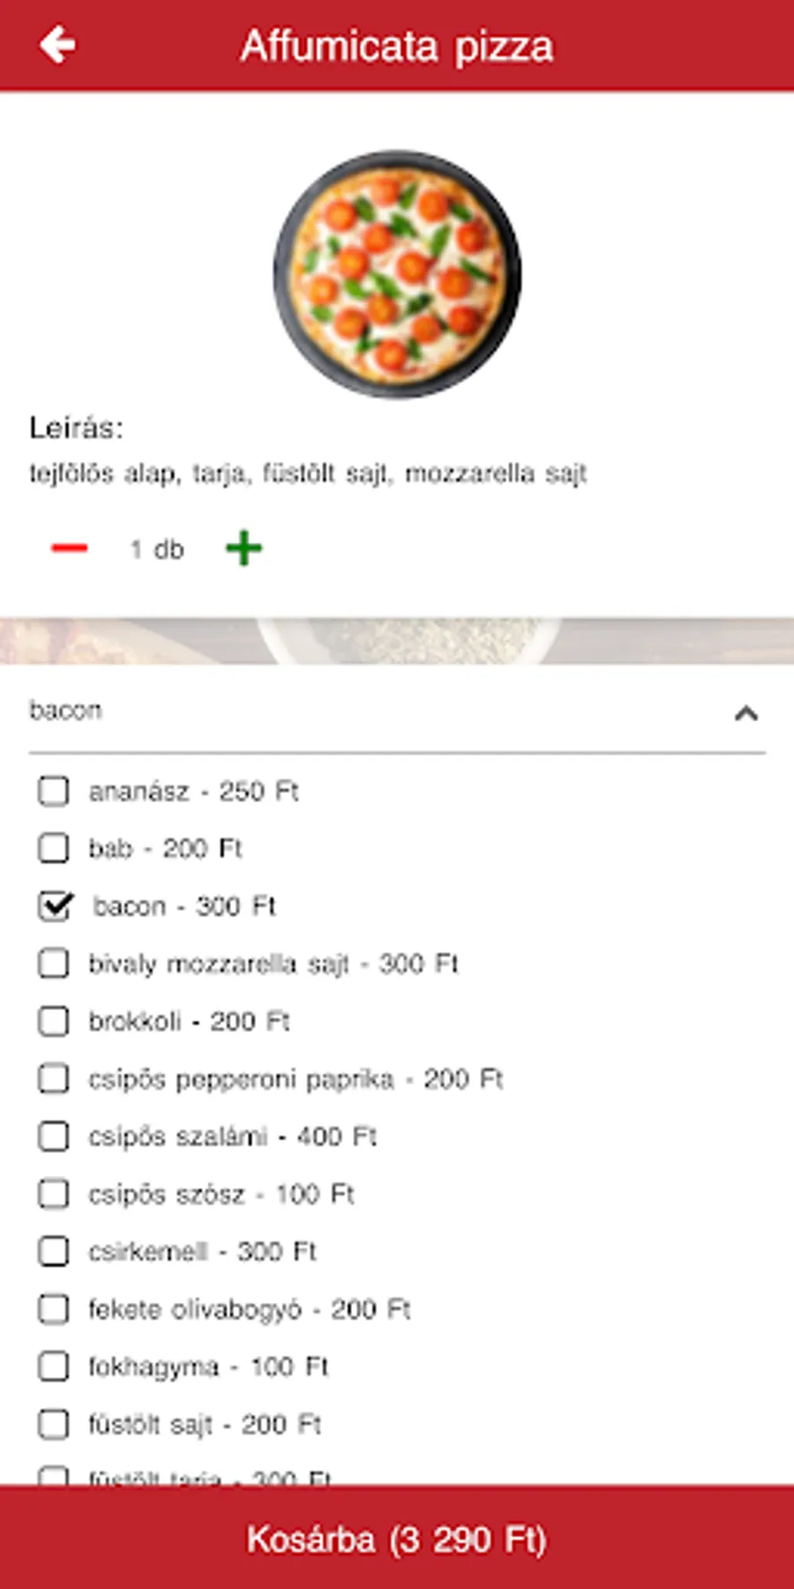Screen dimensions: 794x1589
Task: Collapse the bacon toppings dropdown chevron
Action: coord(746,712)
